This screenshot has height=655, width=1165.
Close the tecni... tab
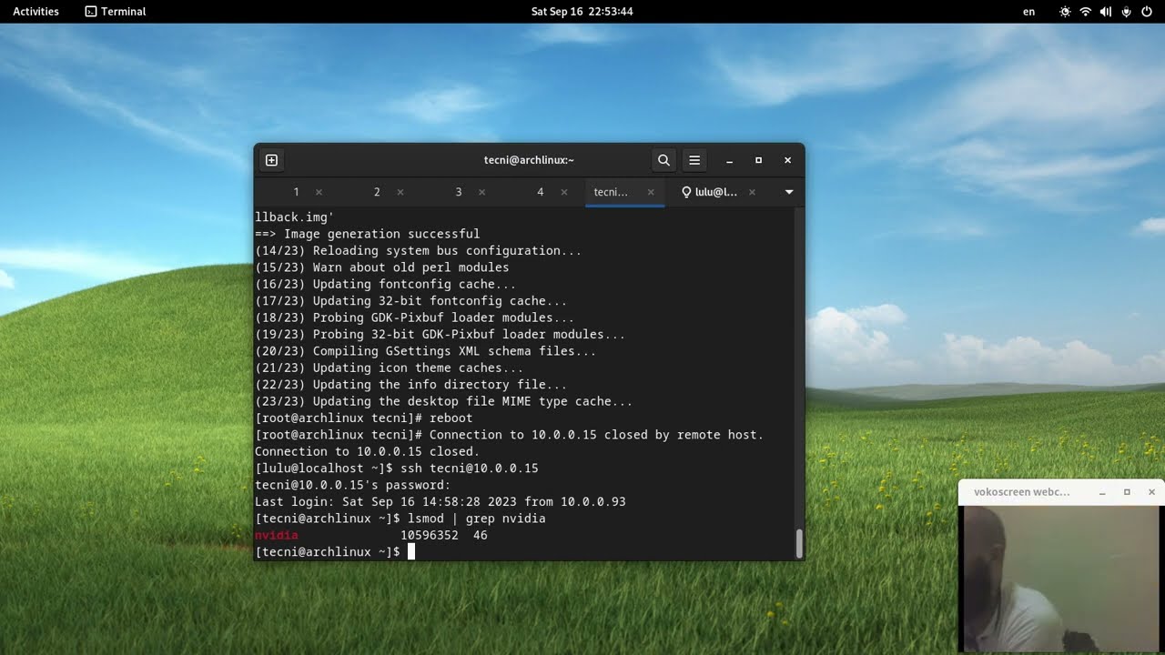tap(651, 192)
